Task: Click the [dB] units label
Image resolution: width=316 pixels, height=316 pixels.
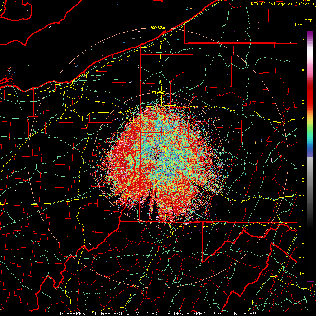Action: [300, 24]
